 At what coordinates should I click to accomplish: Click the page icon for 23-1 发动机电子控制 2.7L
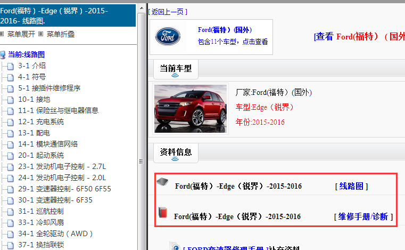[x=10, y=167]
